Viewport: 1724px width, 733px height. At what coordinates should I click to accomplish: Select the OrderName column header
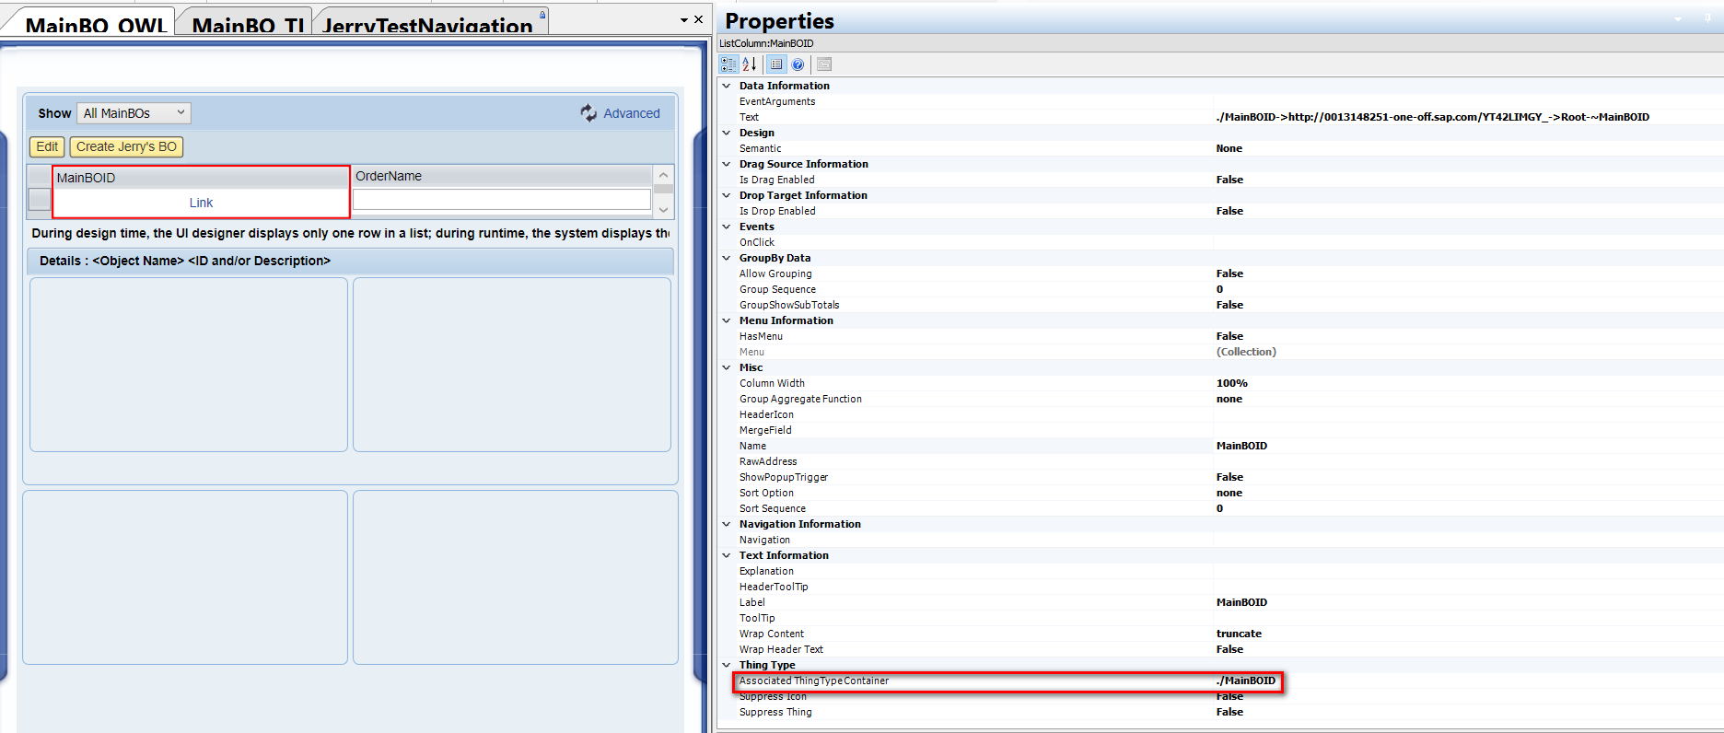coord(502,176)
